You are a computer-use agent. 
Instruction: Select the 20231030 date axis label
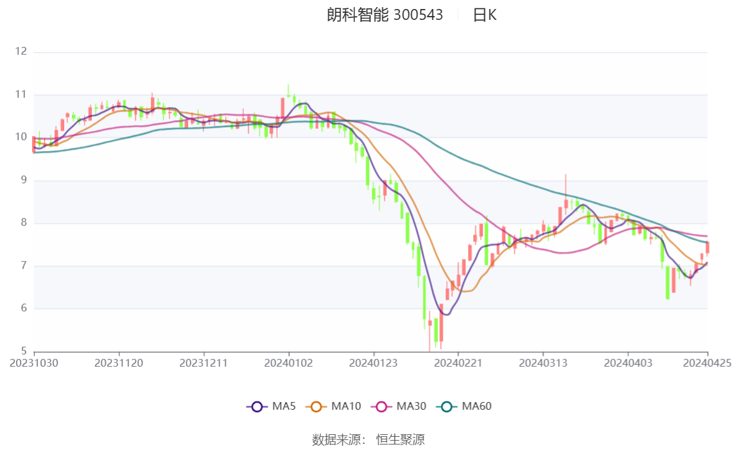[x=34, y=364]
